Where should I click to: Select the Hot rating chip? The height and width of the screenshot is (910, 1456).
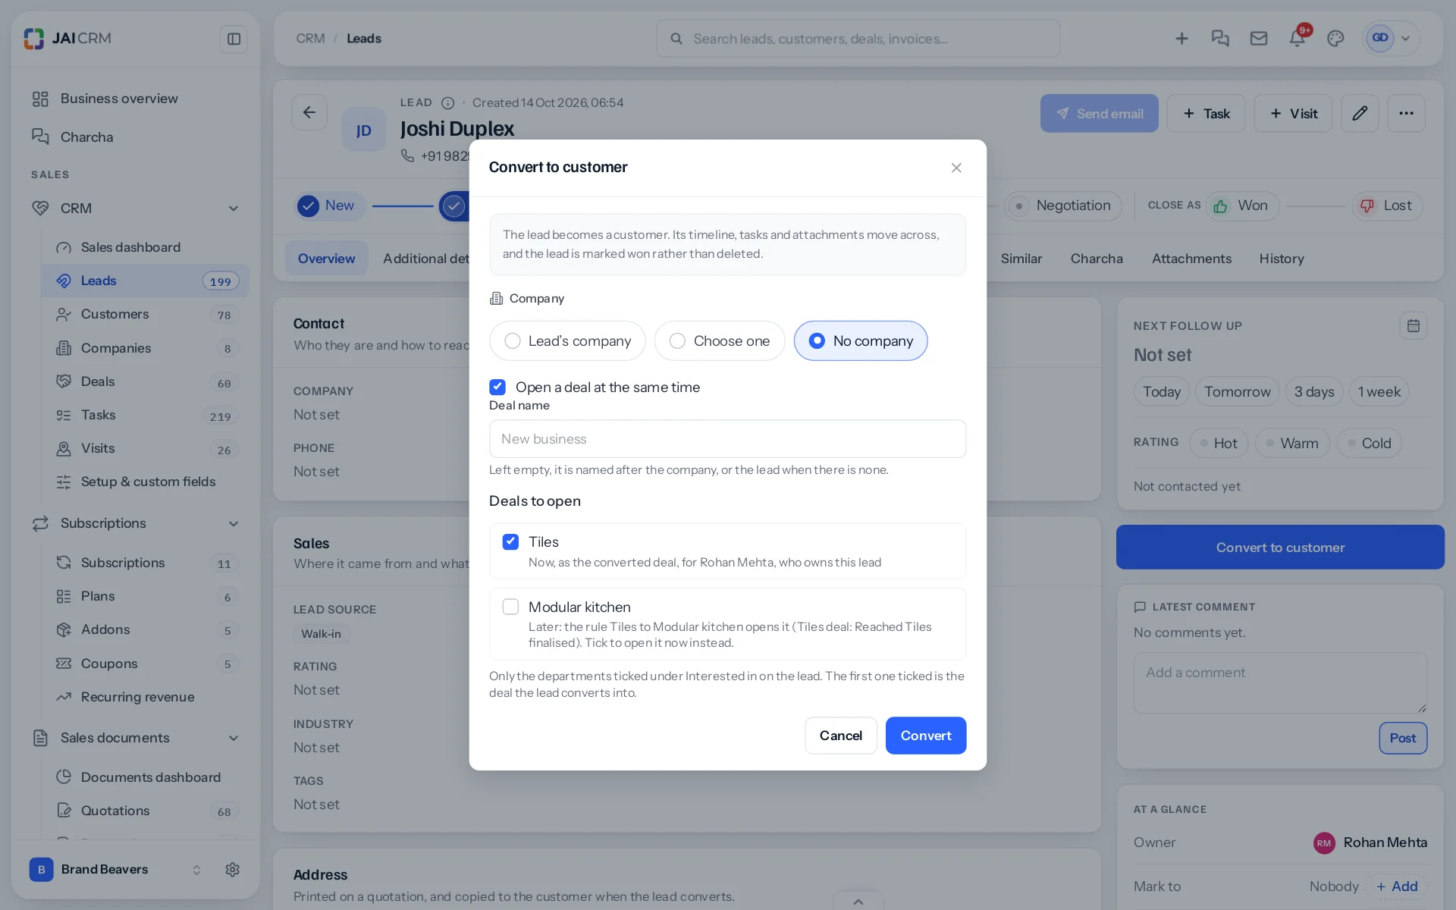1218,444
